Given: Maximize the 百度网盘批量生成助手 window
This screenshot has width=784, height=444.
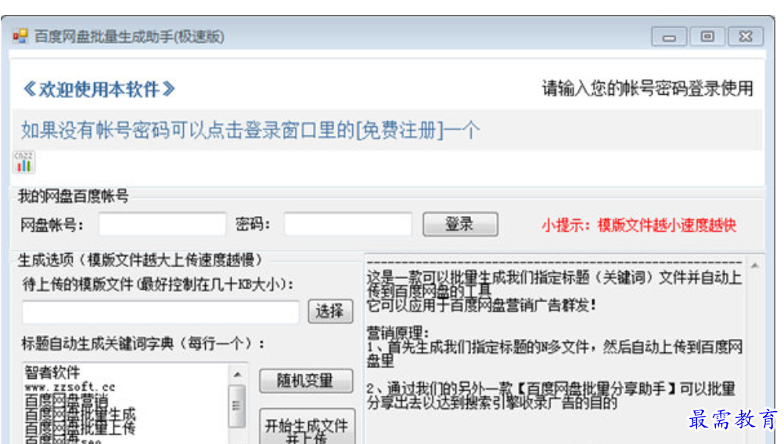Looking at the screenshot, I should (x=707, y=37).
